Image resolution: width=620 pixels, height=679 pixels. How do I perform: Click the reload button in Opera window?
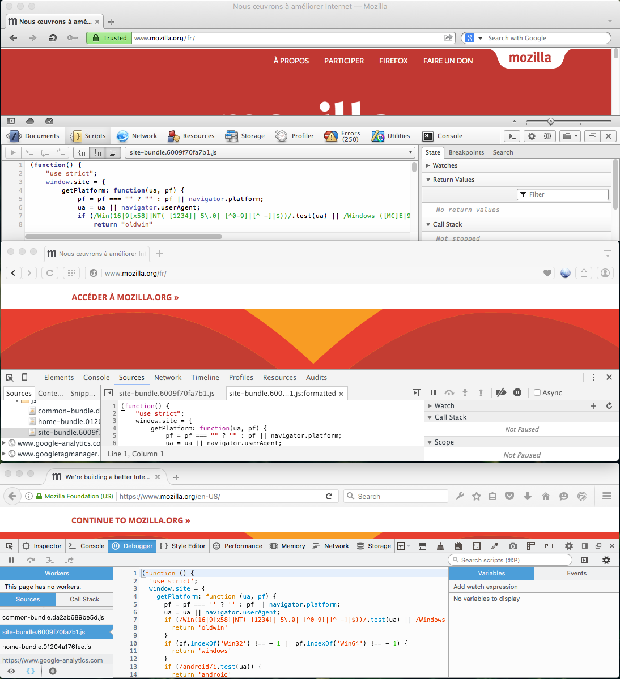pyautogui.click(x=53, y=38)
